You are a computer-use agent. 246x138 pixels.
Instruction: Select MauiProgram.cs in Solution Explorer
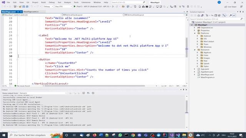pos(208,77)
